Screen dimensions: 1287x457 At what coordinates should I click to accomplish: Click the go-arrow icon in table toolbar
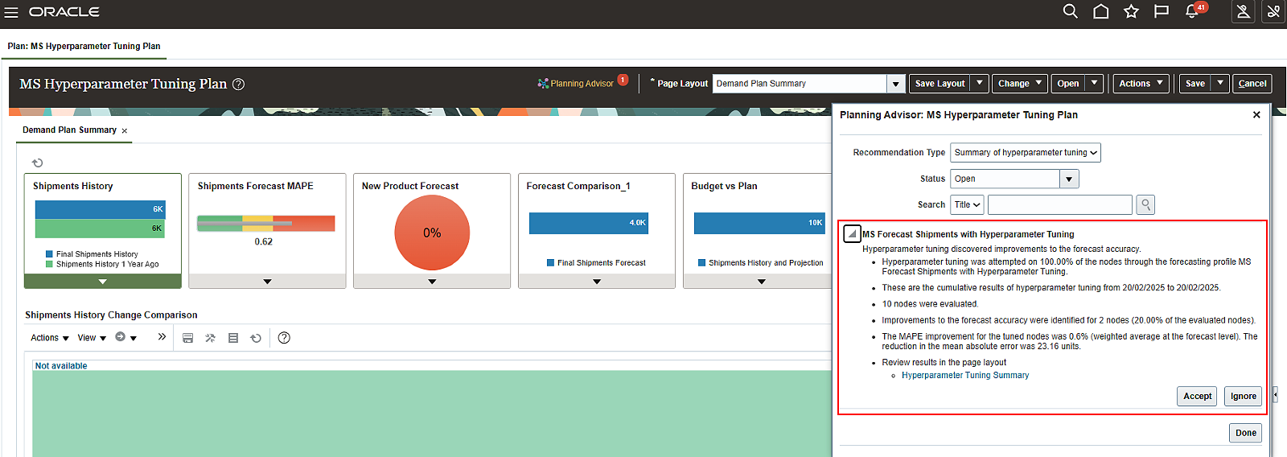tap(120, 337)
